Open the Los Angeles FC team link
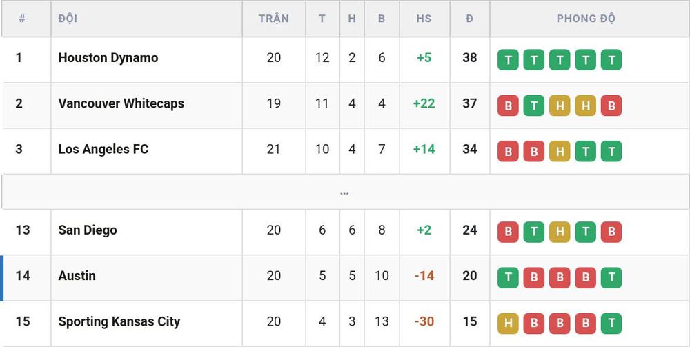This screenshot has width=690, height=347. 103,149
